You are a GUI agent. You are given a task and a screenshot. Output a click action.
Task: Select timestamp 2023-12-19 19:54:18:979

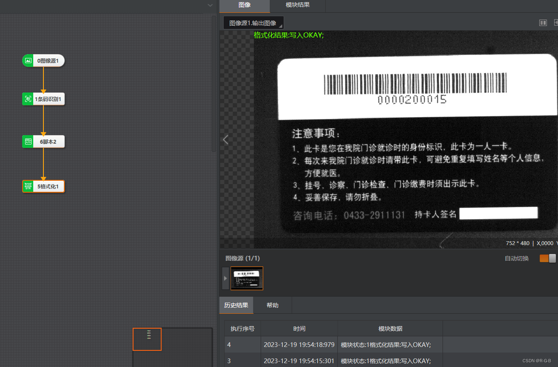(x=299, y=345)
